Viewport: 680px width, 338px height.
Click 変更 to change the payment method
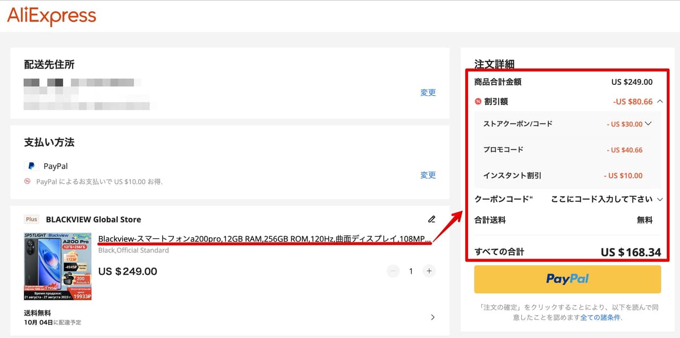(x=428, y=175)
